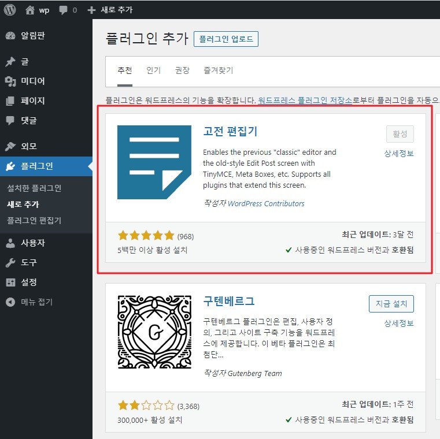Image resolution: width=440 pixels, height=439 pixels.
Task: Select 새로 추가 in plugin submenu
Action: [x=23, y=204]
